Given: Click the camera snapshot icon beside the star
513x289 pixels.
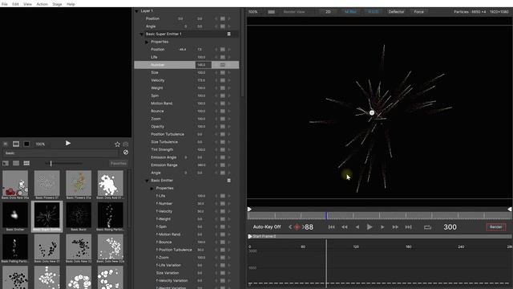Looking at the screenshot, I should click(x=126, y=144).
